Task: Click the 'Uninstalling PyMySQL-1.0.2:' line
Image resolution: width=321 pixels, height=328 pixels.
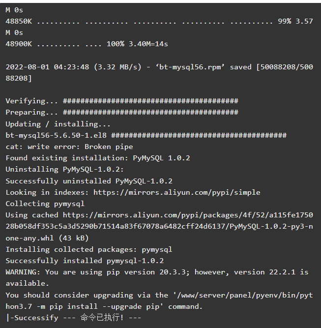Action: pyautogui.click(x=64, y=169)
